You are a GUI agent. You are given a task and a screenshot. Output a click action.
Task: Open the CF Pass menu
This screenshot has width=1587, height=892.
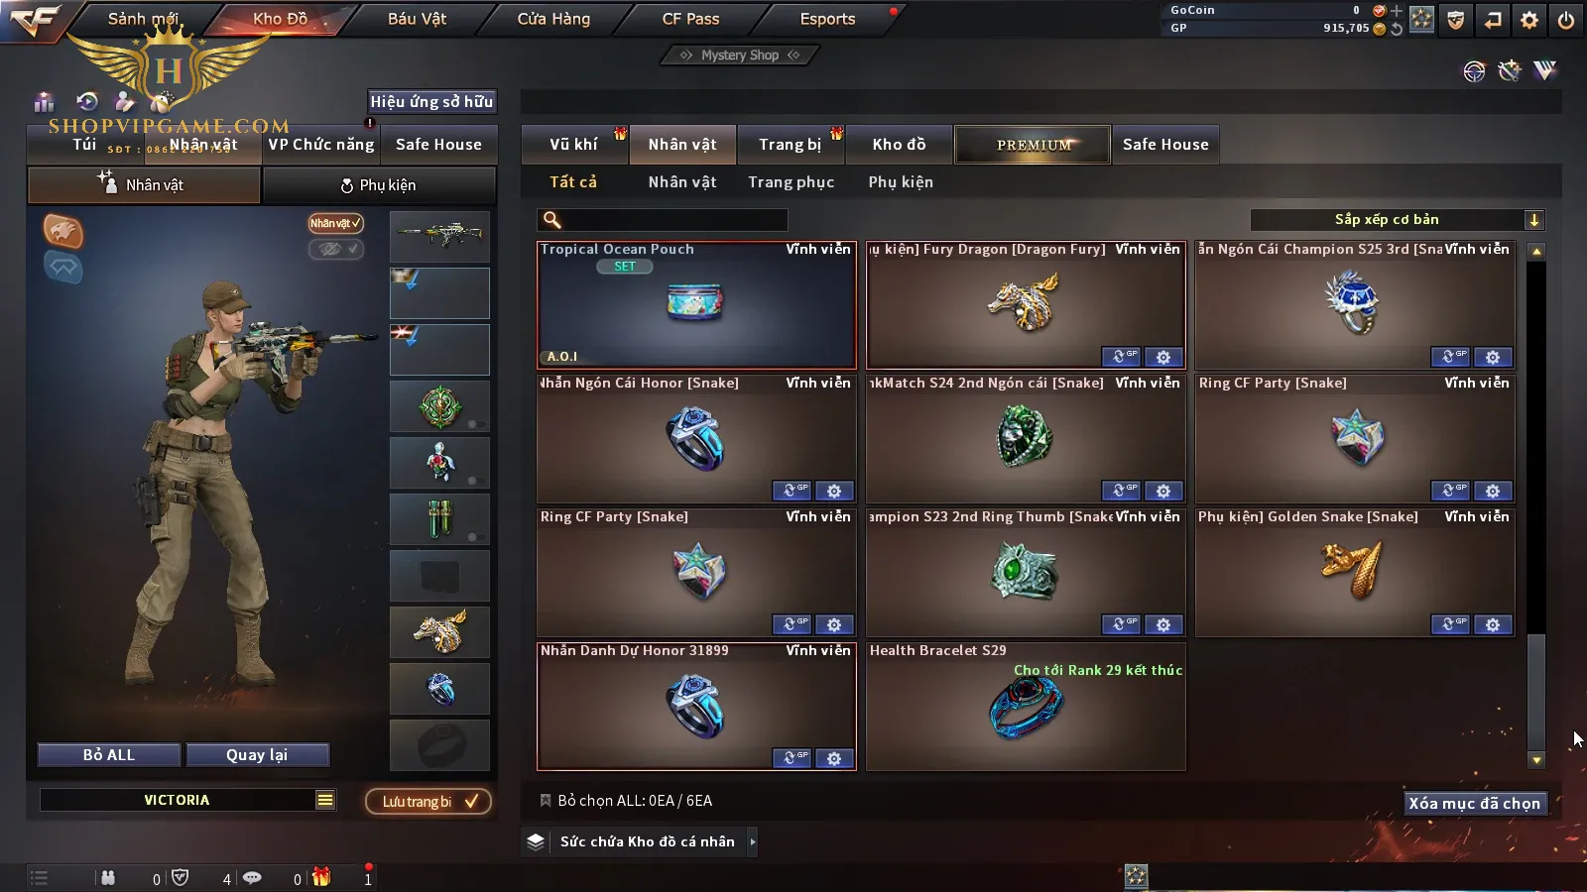coord(690,19)
